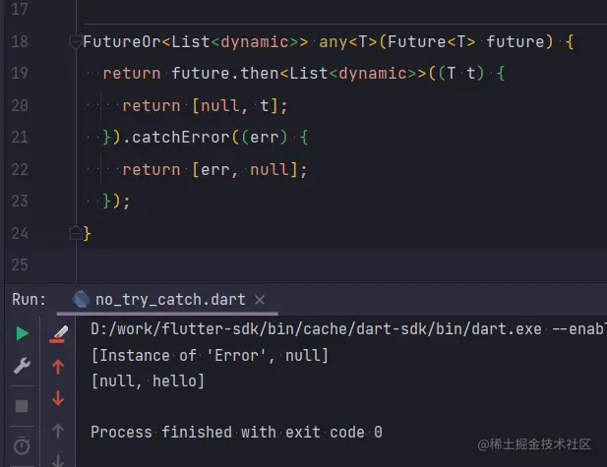Screen dimensions: 607x467
Task: Click the green Rerun button
Action: tap(22, 334)
